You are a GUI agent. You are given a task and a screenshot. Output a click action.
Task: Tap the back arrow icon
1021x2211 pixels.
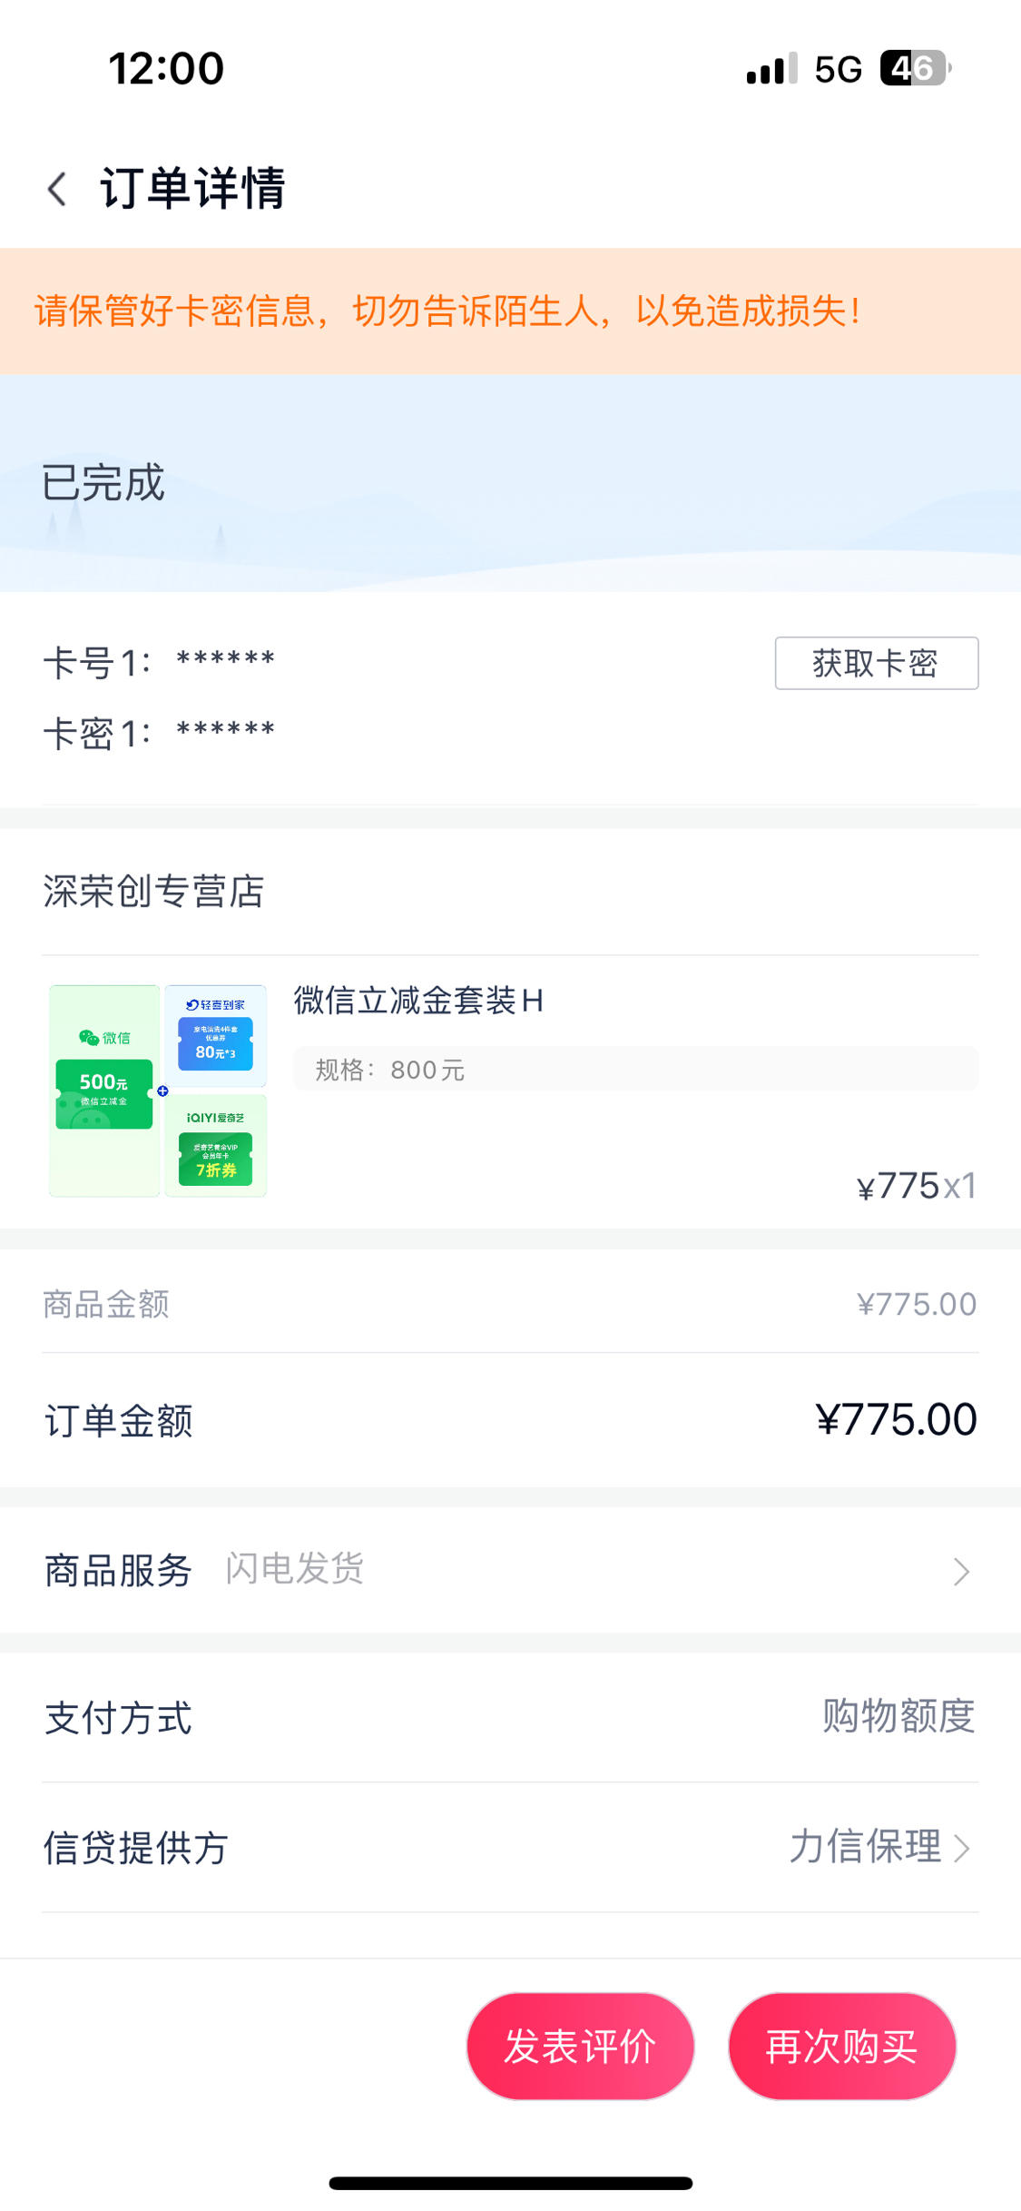57,189
